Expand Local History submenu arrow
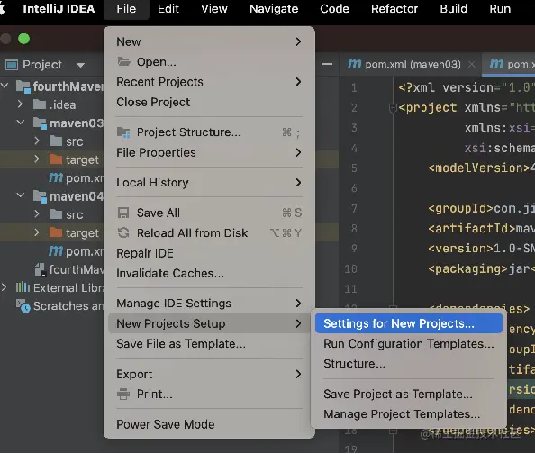535x454 pixels. (298, 182)
